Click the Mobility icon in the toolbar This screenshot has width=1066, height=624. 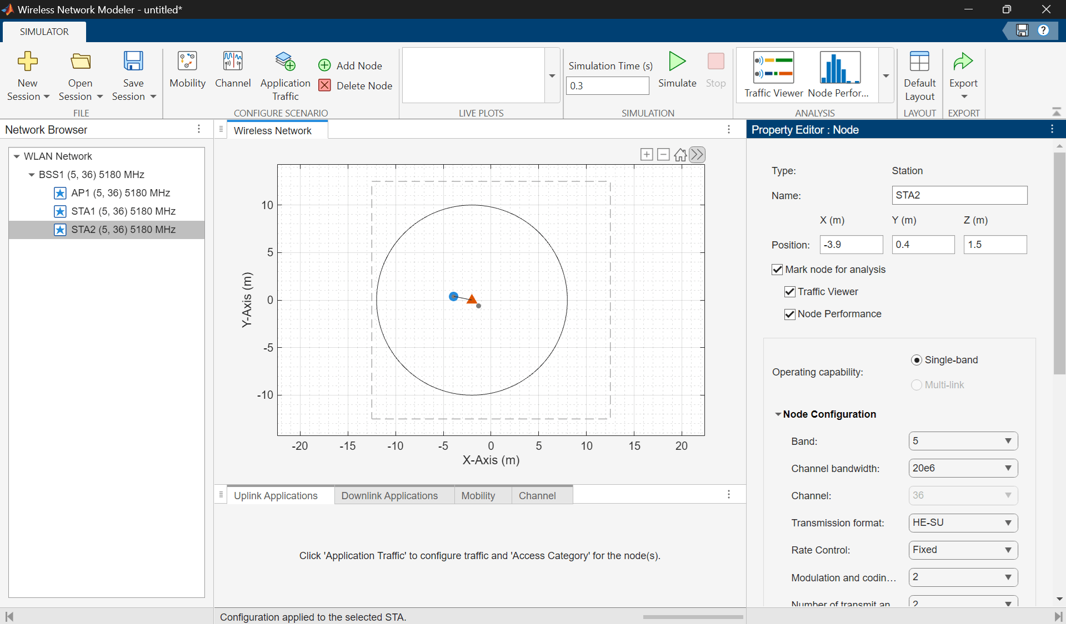coord(187,69)
